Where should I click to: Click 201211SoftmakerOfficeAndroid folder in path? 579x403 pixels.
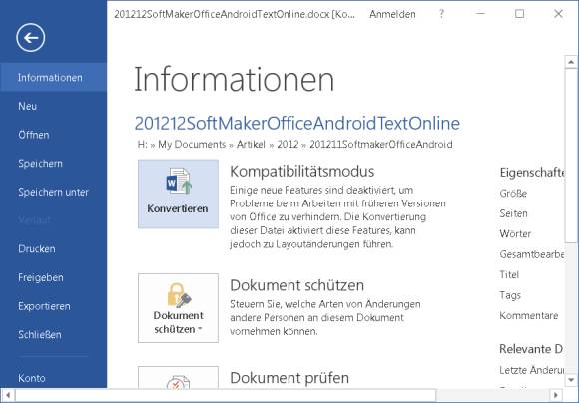click(x=381, y=144)
